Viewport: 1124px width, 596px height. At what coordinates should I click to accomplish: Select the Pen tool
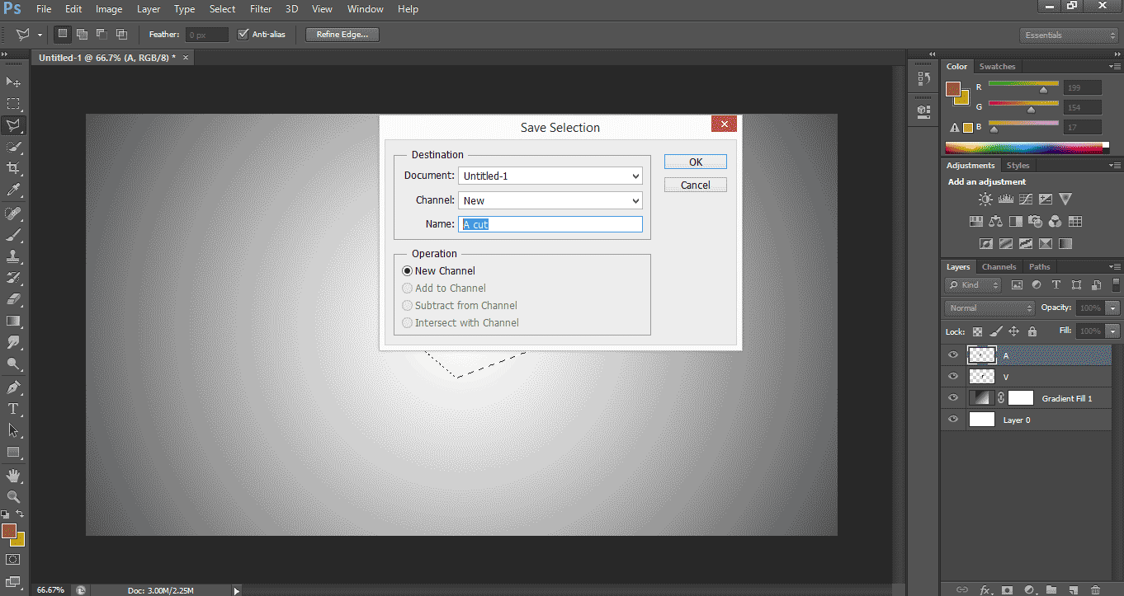coord(13,387)
